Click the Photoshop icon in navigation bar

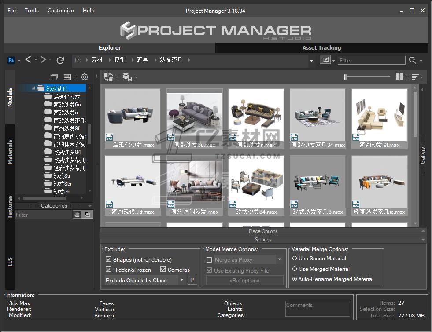coord(11,60)
